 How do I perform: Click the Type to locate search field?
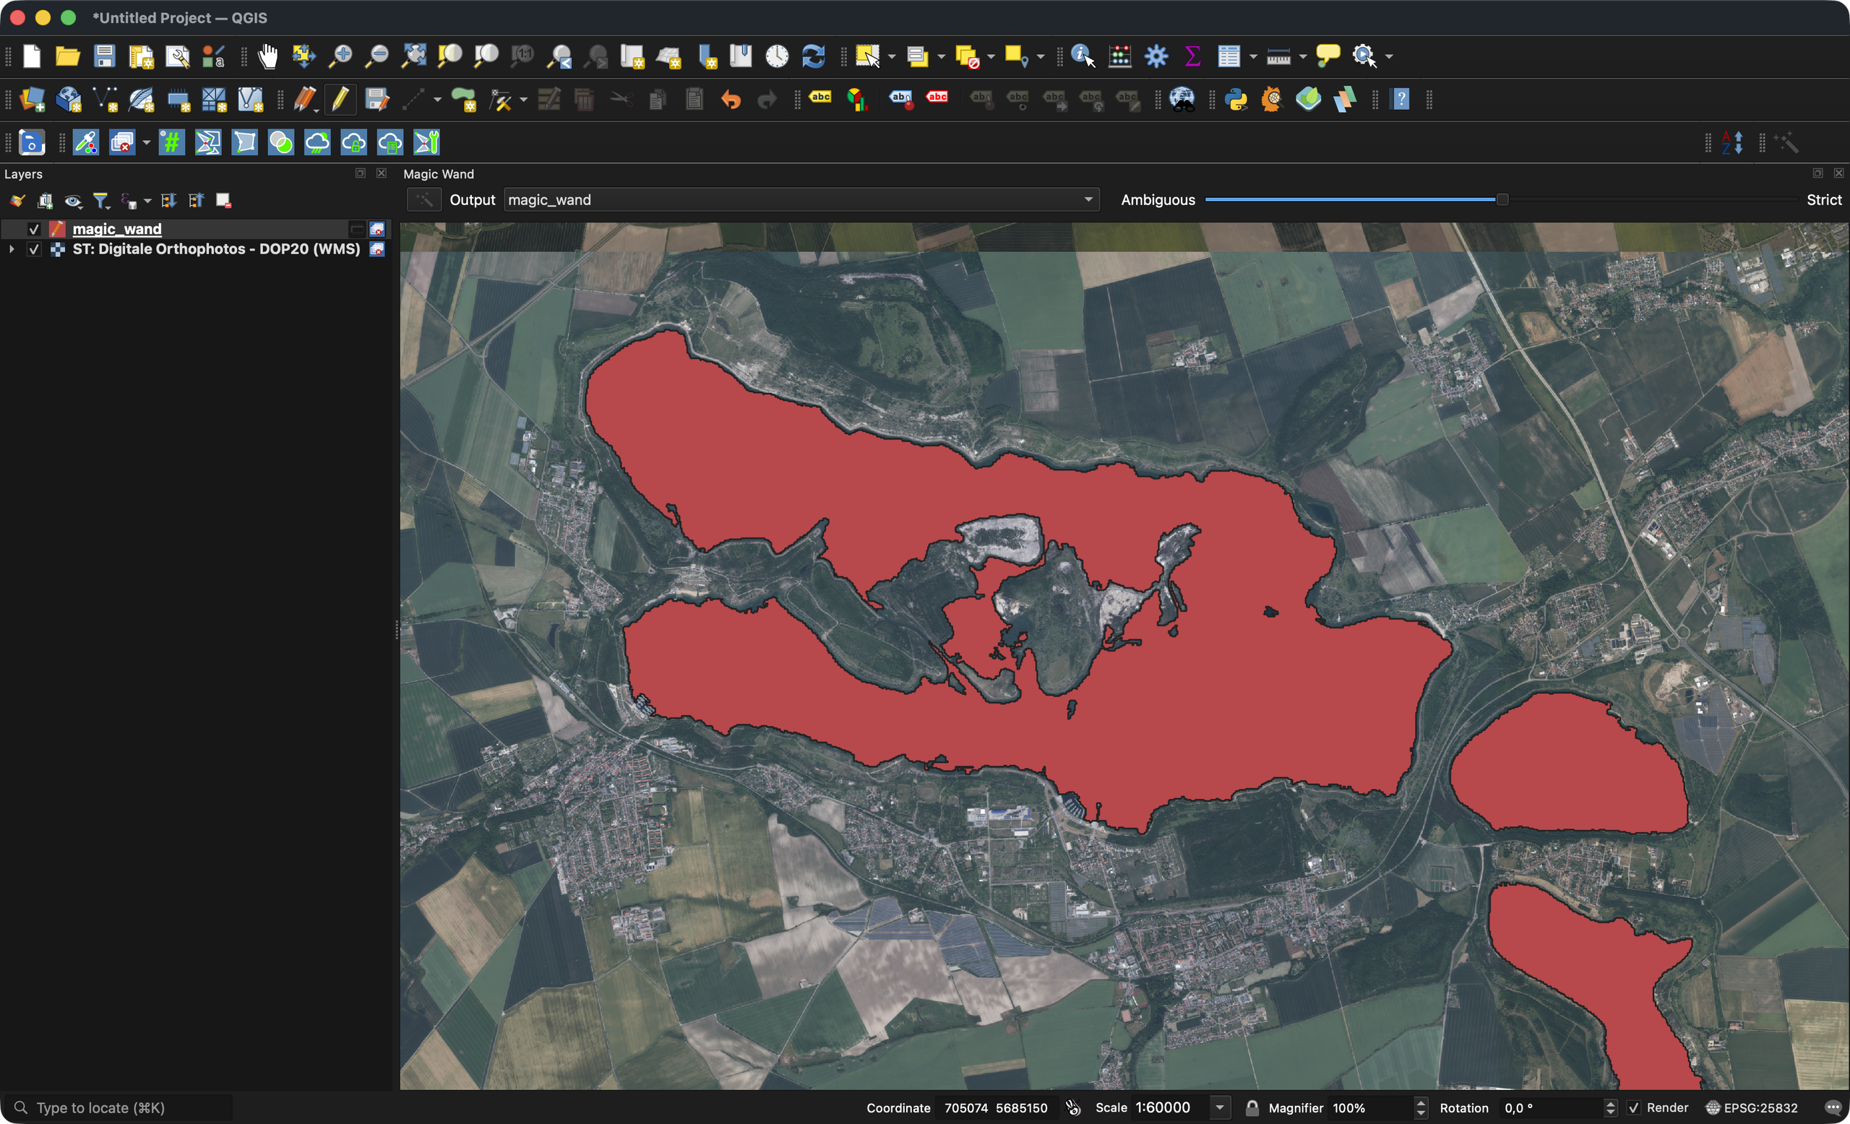pos(120,1107)
